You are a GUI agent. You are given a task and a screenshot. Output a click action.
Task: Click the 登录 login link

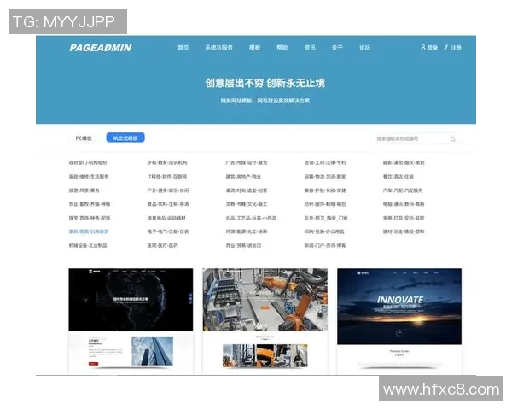[429, 48]
